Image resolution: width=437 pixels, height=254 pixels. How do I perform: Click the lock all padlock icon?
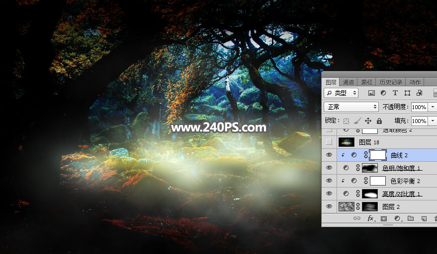coord(379,121)
